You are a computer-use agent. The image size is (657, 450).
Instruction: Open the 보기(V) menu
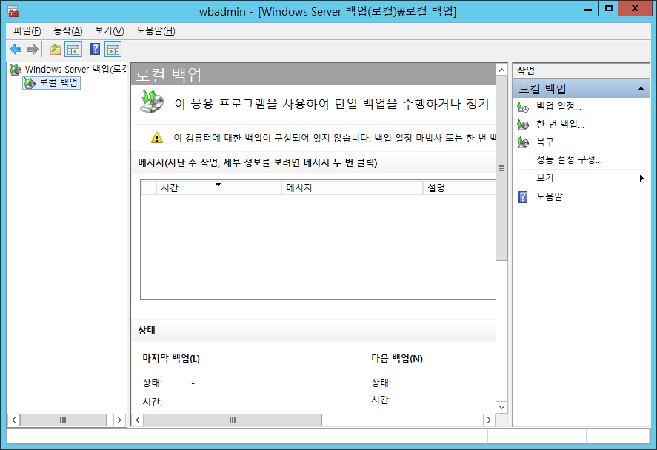110,30
